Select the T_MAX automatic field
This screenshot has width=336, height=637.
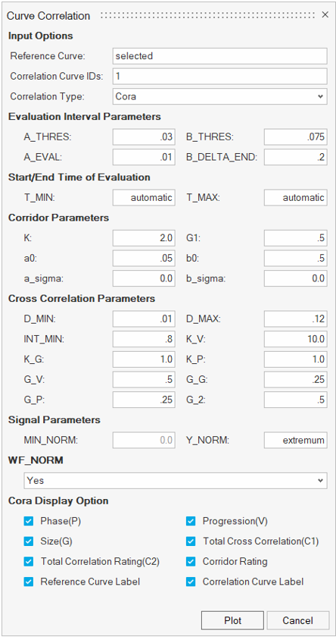pos(295,198)
